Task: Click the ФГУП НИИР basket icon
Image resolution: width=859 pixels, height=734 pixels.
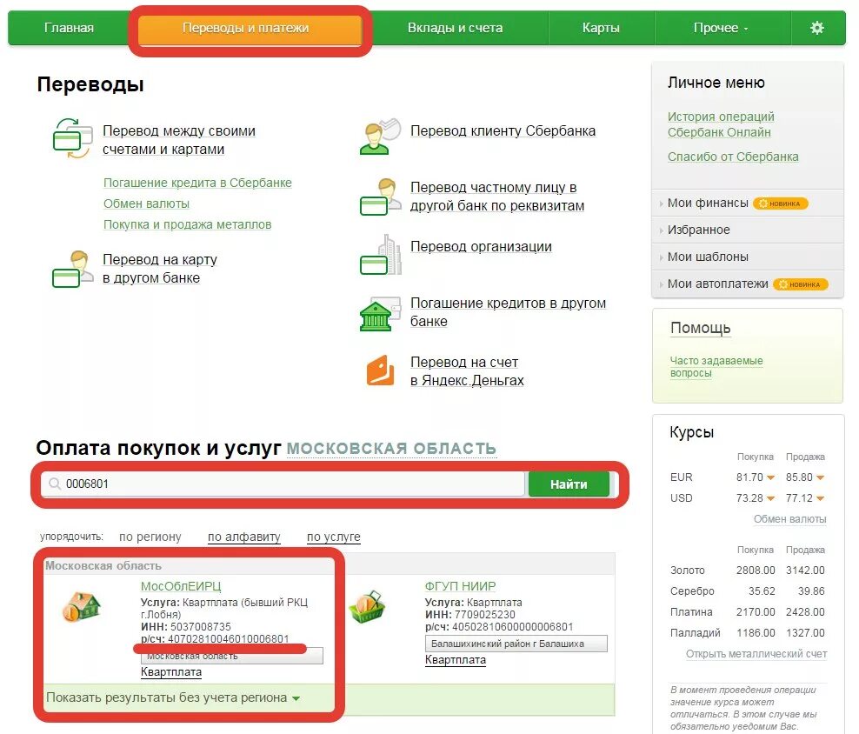Action: pos(367,606)
